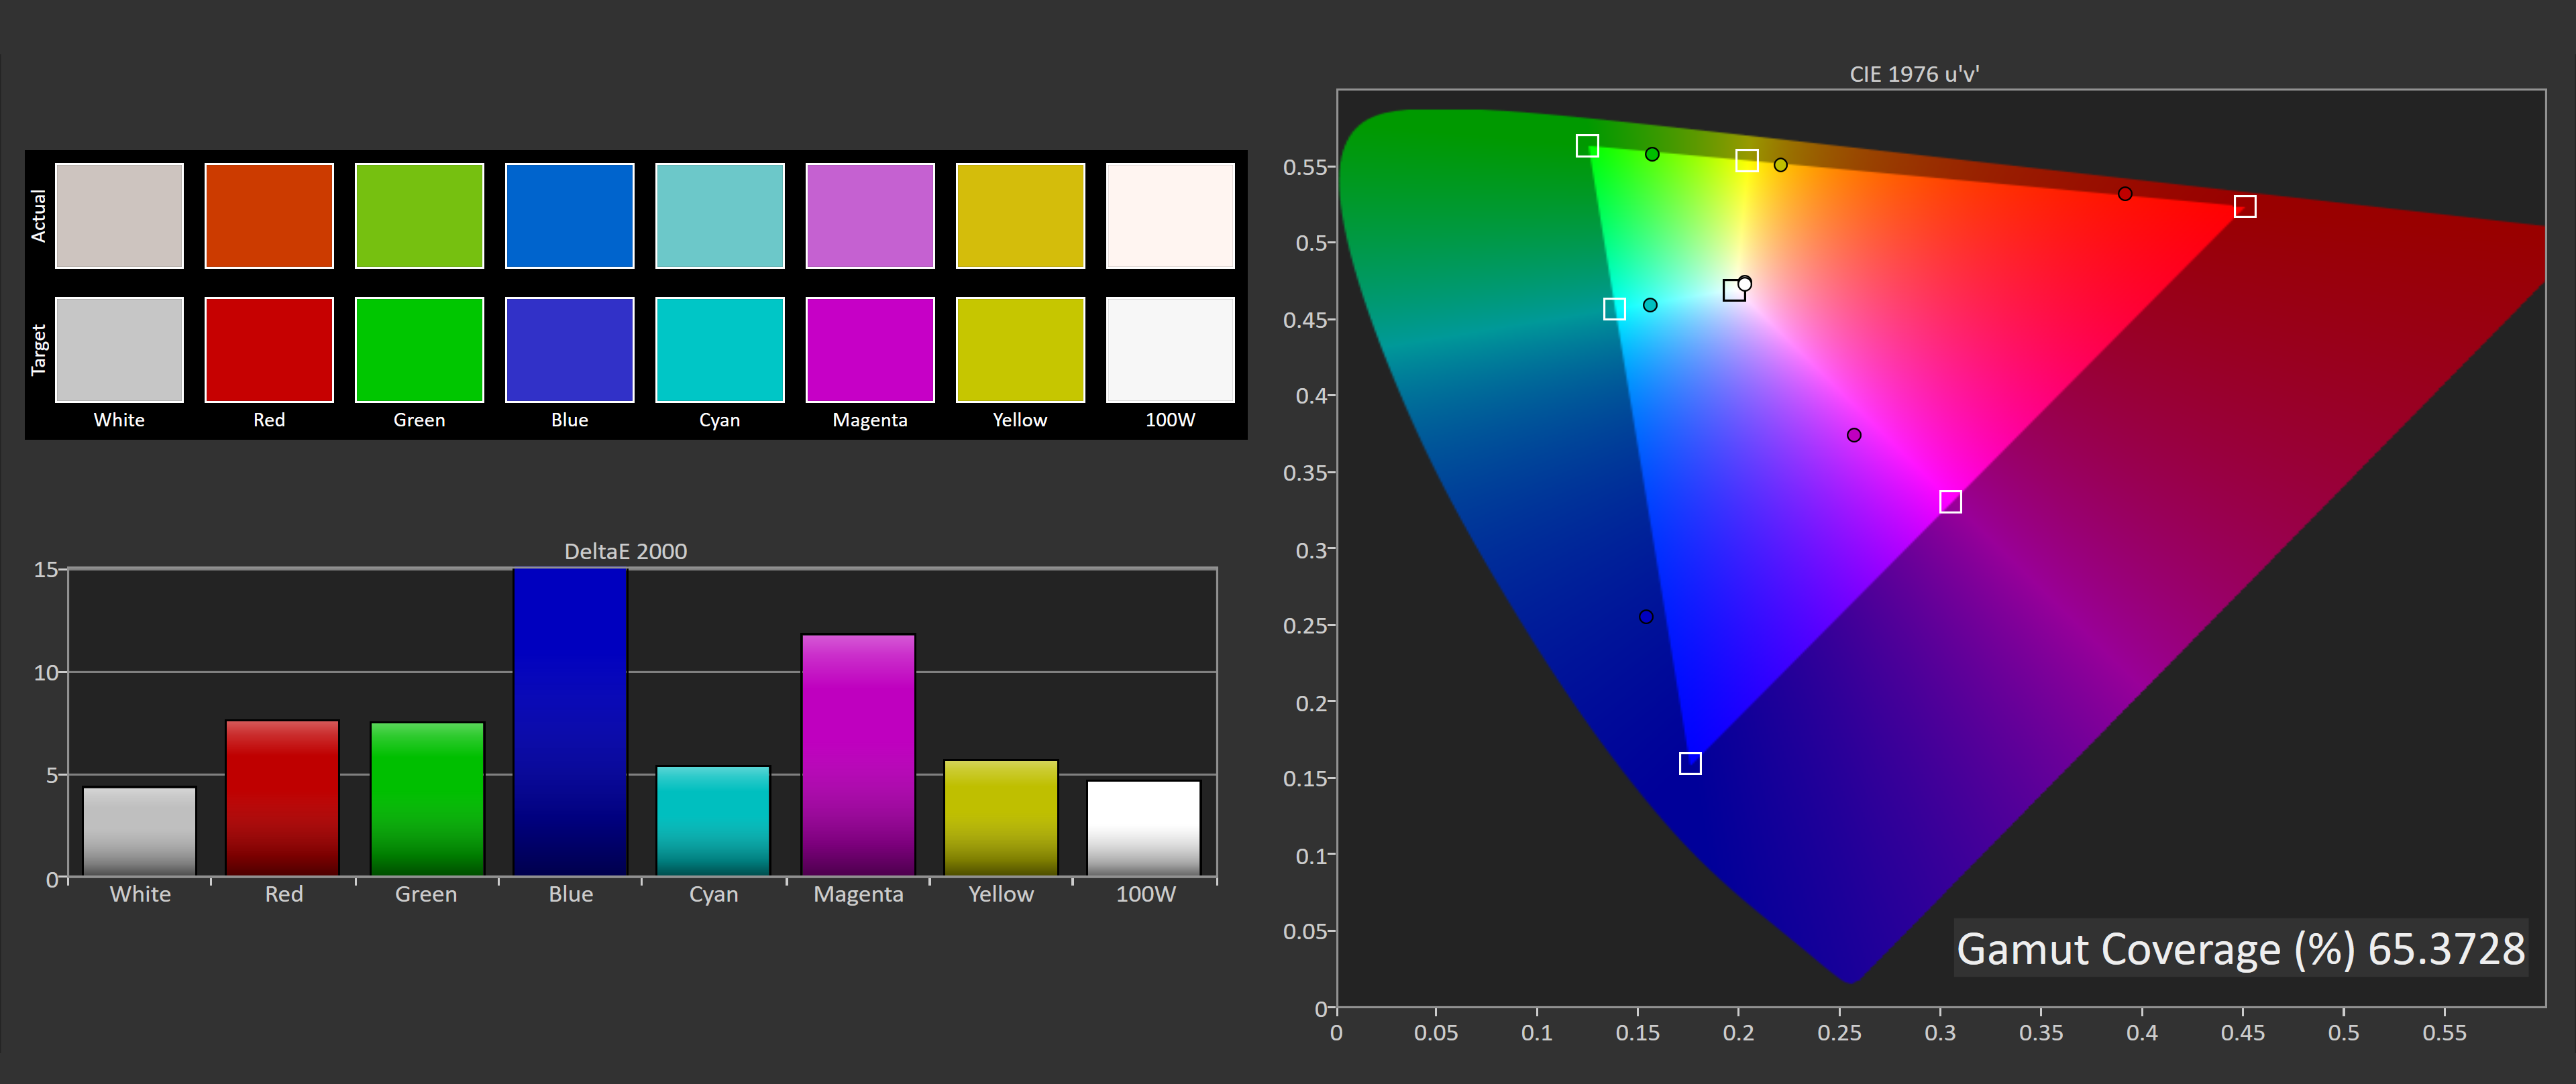Click the blue target square on CIE chart
This screenshot has height=1084, width=2576.
pos(1690,764)
